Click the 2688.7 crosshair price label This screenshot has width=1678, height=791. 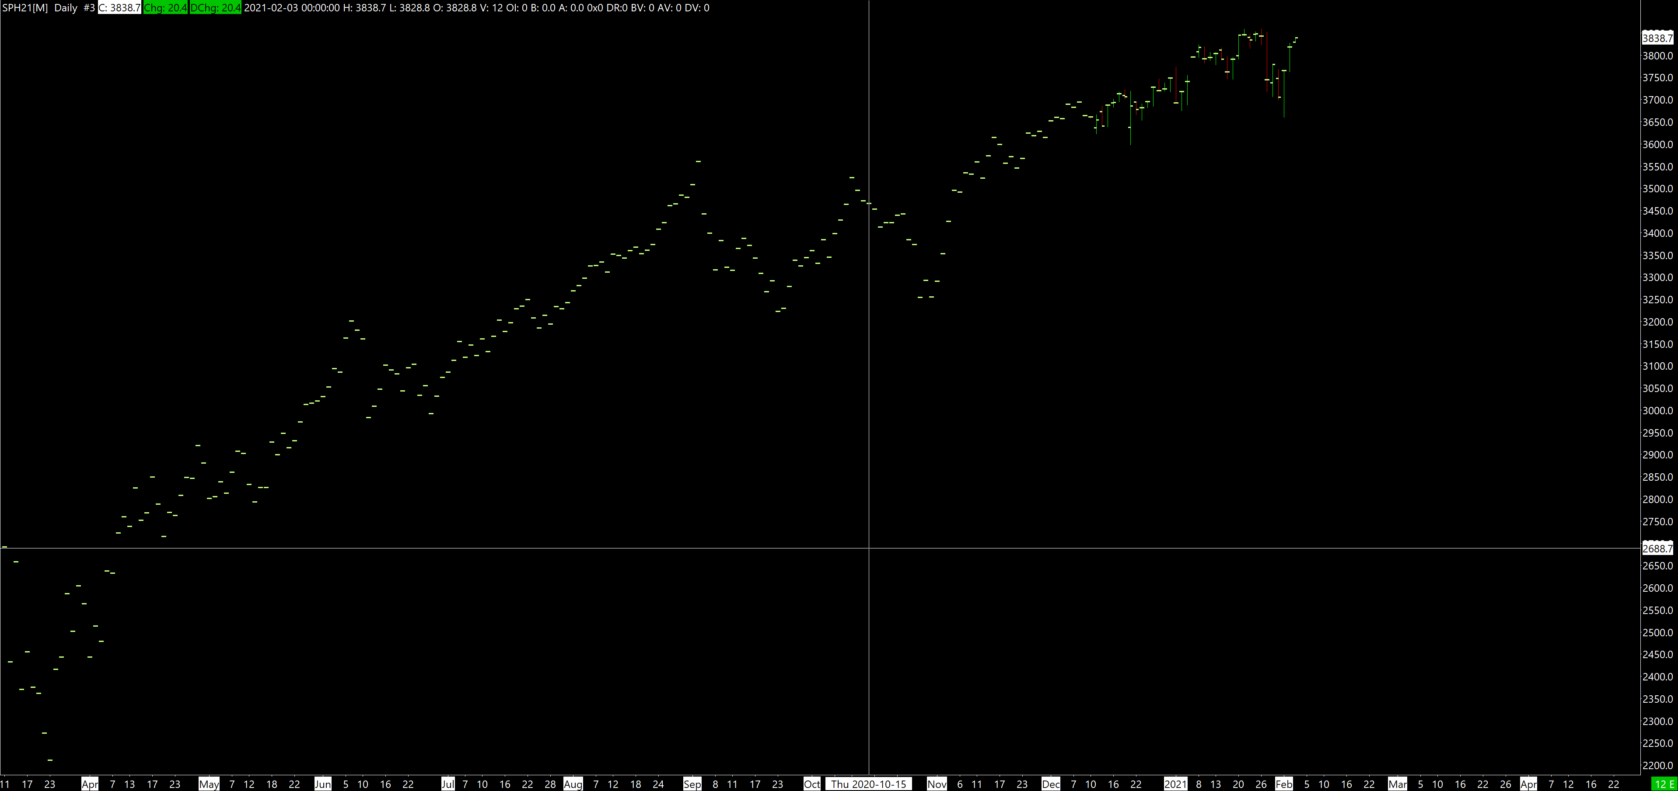(1657, 549)
